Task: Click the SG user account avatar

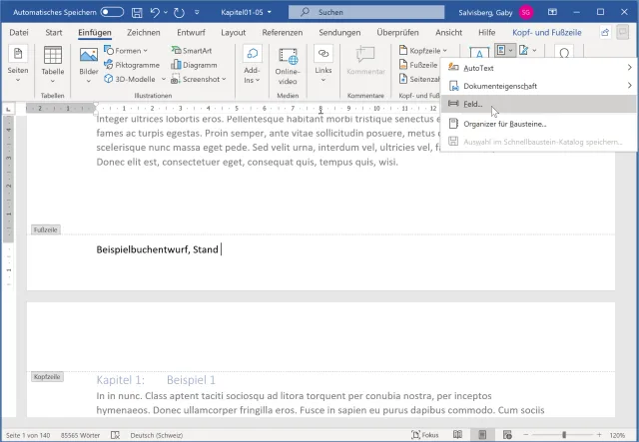Action: pyautogui.click(x=526, y=12)
